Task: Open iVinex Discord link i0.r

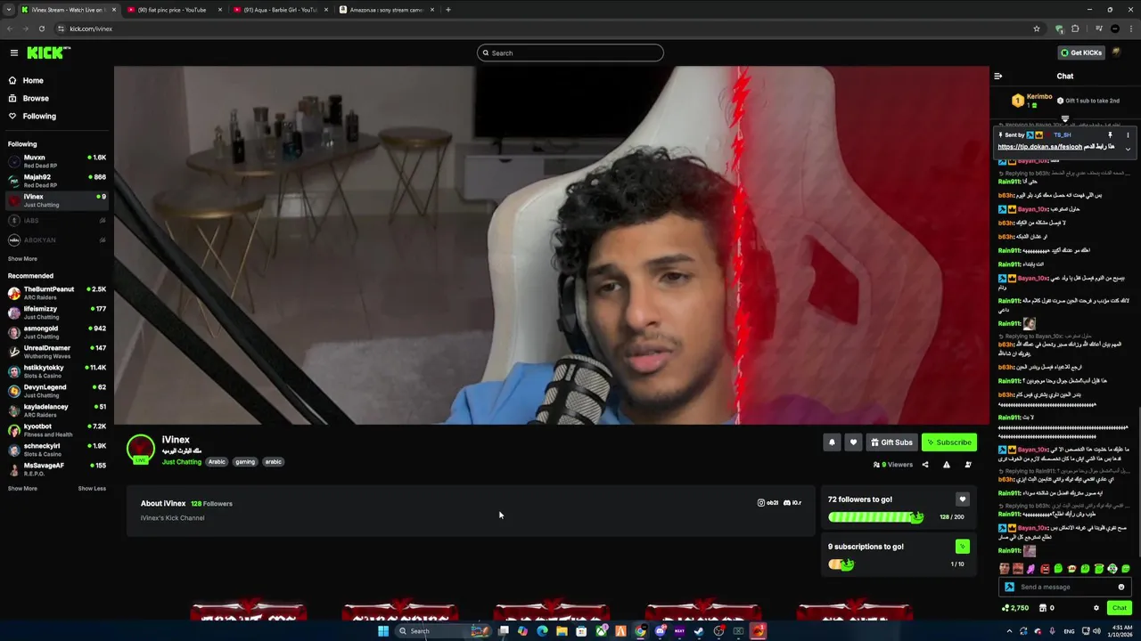Action: (792, 503)
